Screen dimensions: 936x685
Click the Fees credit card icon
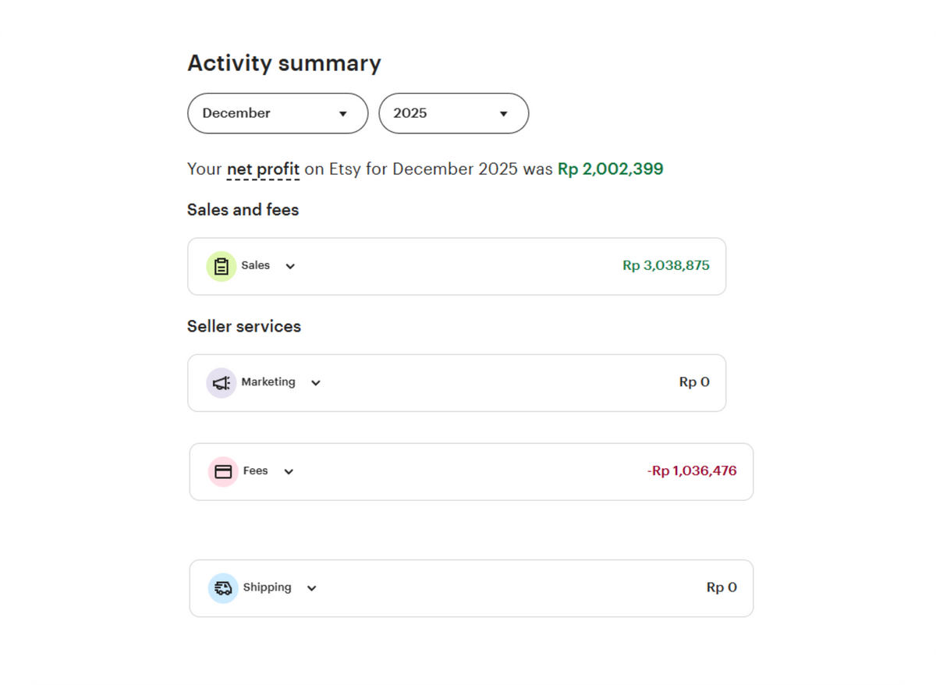pyautogui.click(x=223, y=472)
